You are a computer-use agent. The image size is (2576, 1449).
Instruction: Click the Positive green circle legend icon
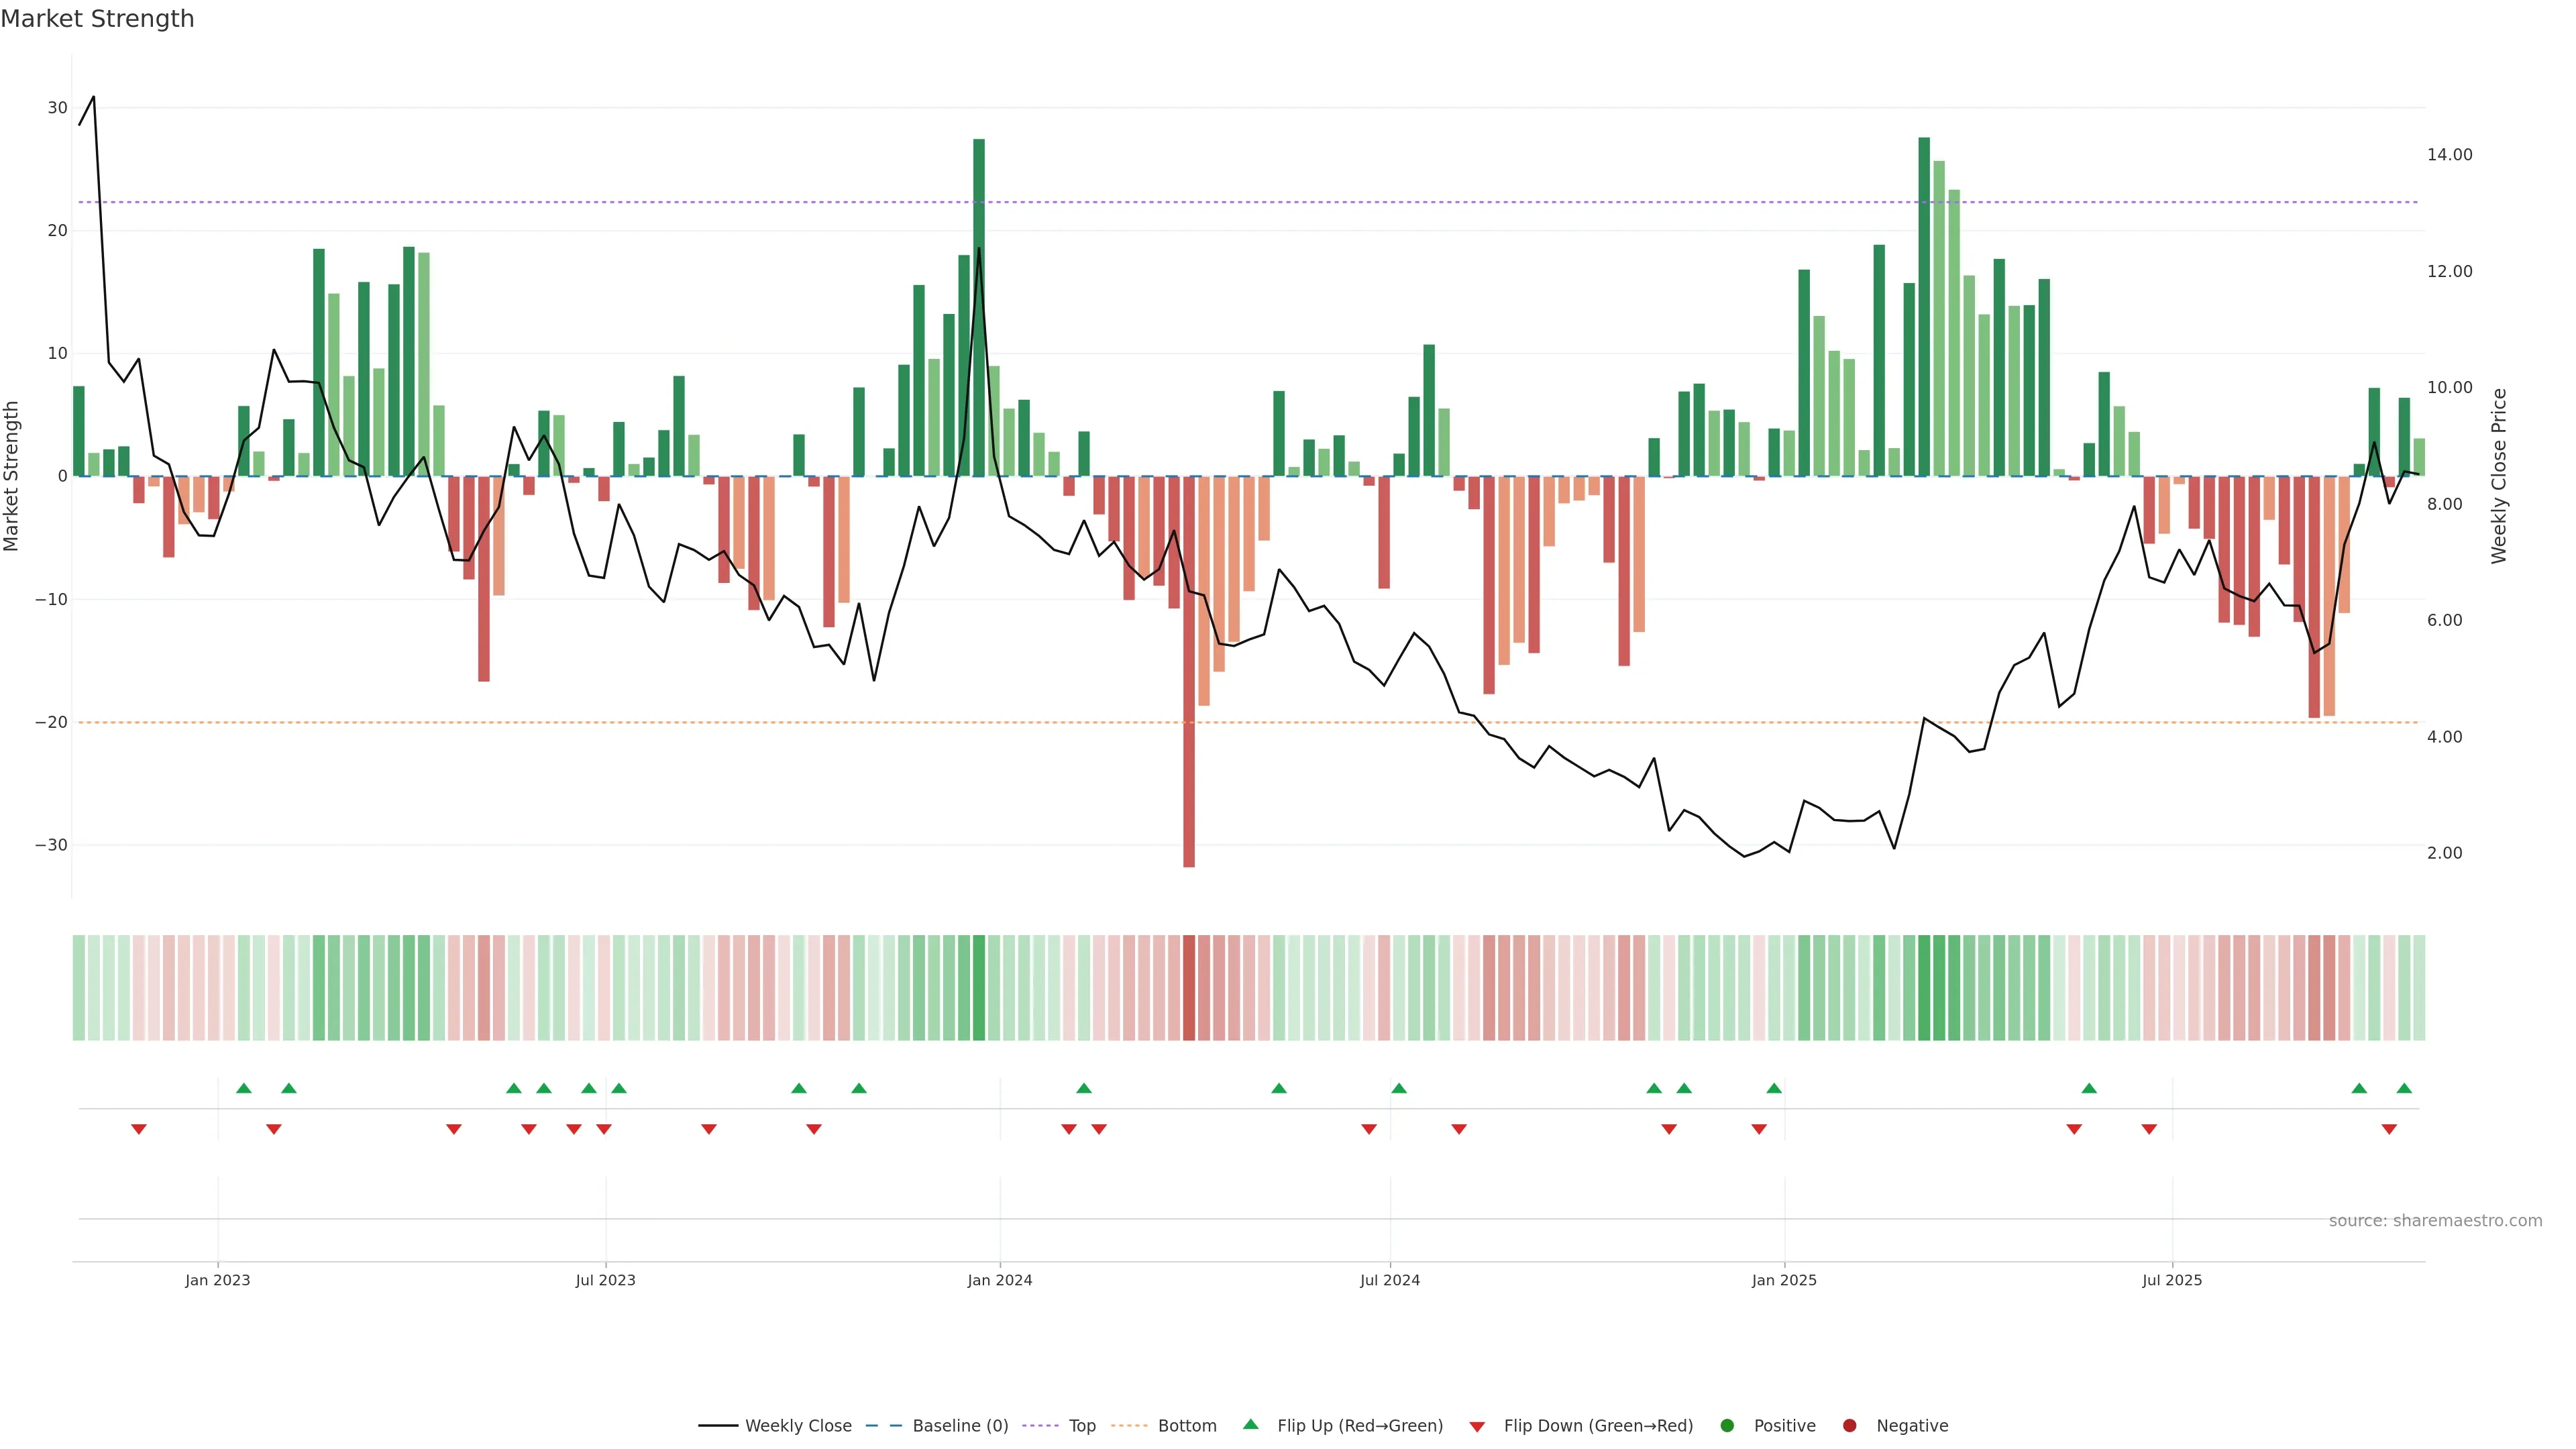tap(1727, 1426)
